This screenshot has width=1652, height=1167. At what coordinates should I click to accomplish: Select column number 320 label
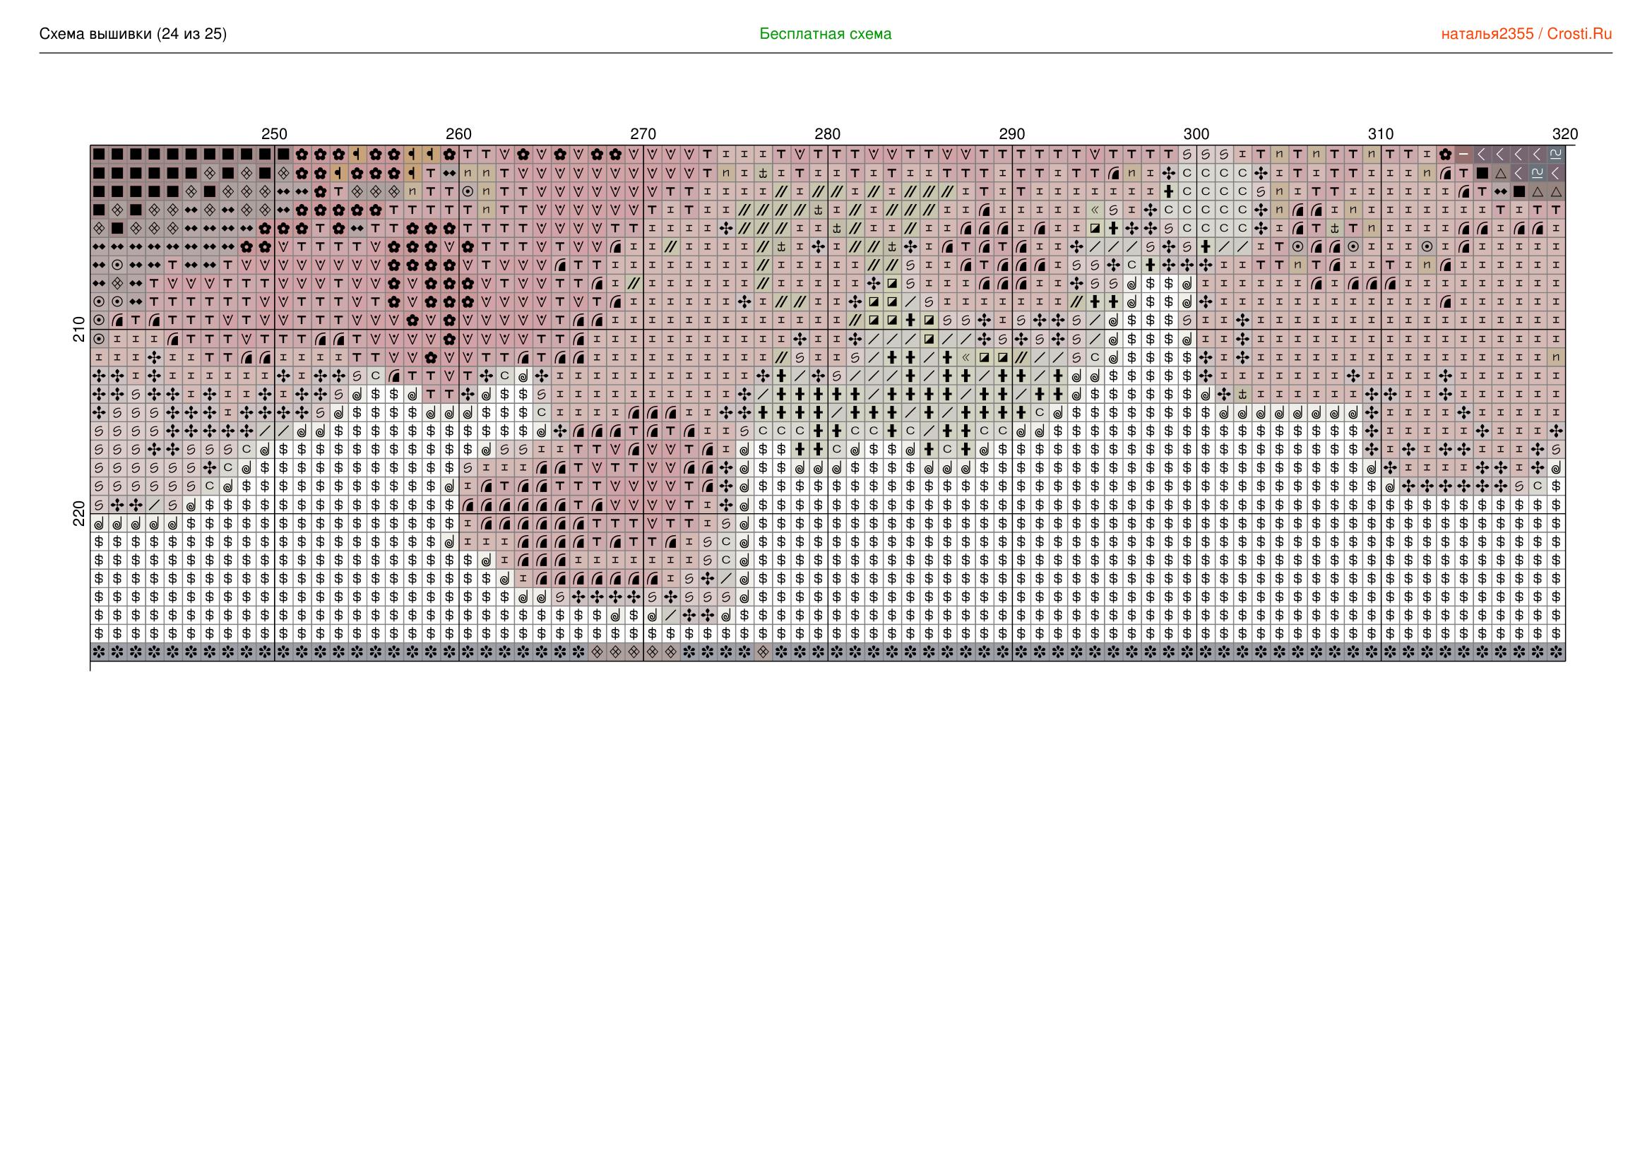tap(1565, 133)
